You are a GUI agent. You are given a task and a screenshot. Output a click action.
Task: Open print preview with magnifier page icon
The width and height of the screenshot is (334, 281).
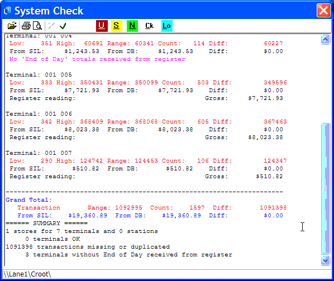37,26
